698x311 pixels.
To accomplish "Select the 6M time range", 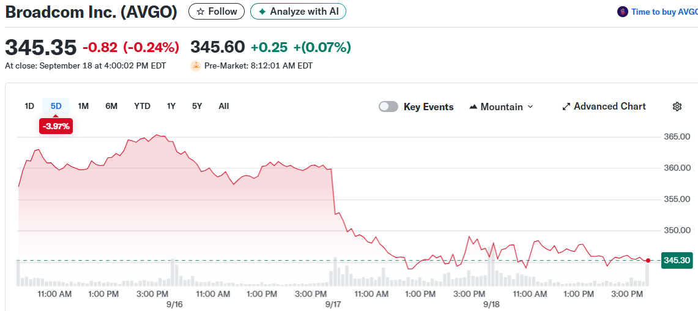I will point(111,106).
